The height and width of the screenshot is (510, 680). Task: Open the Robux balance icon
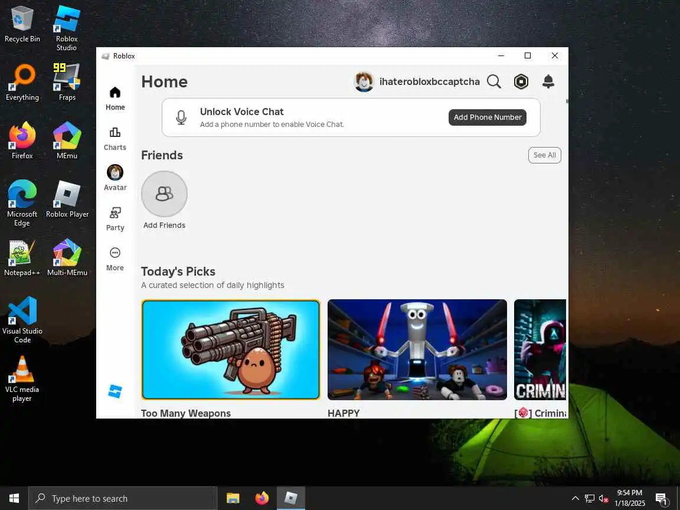[521, 81]
